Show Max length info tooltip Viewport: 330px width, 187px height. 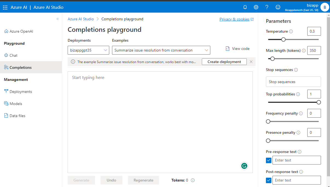(304, 50)
